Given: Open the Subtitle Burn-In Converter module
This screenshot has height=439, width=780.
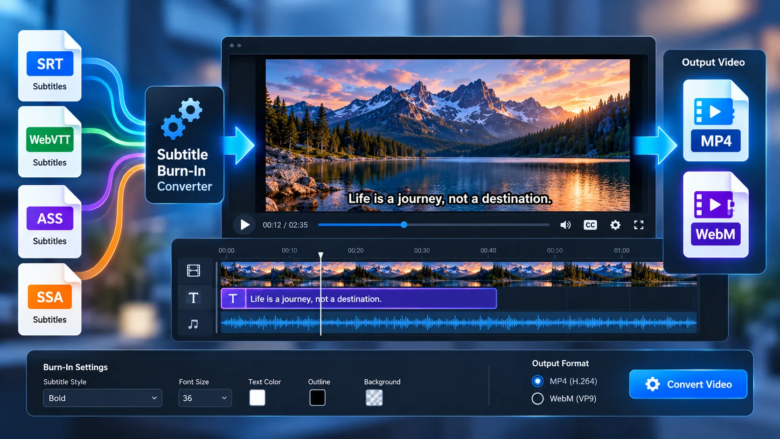Looking at the screenshot, I should point(184,145).
